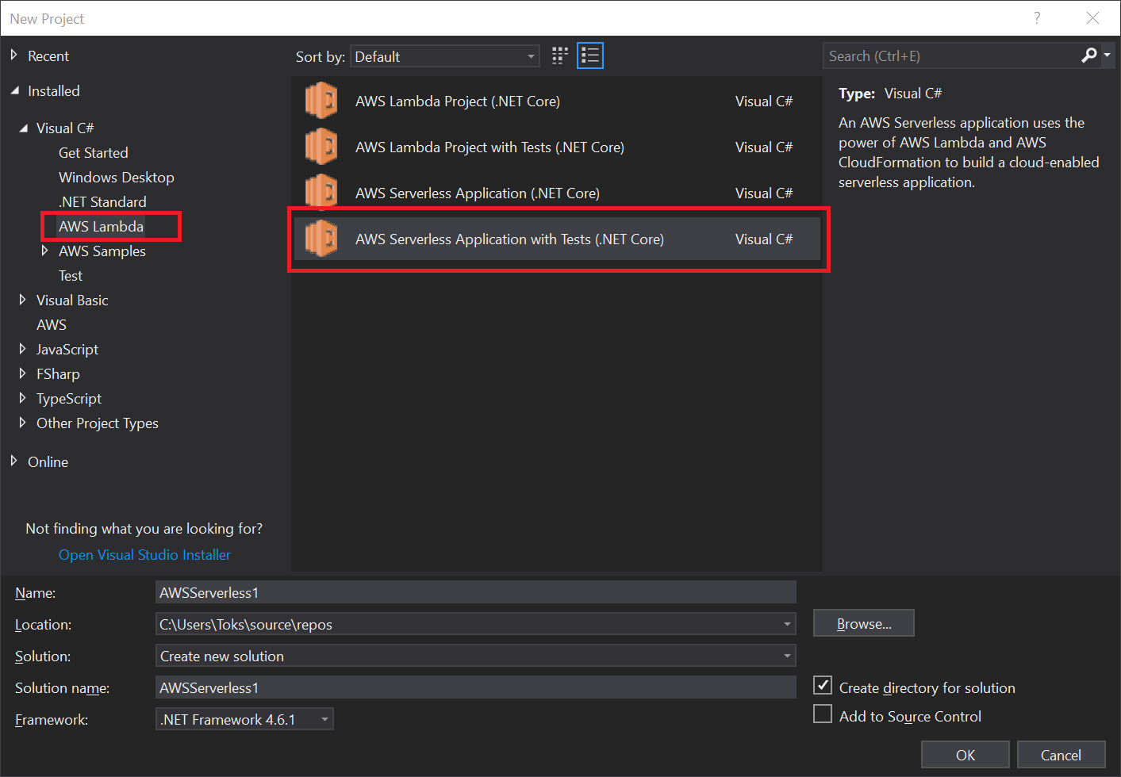
Task: Click the Search (Ctrl+E) box
Action: pos(952,56)
